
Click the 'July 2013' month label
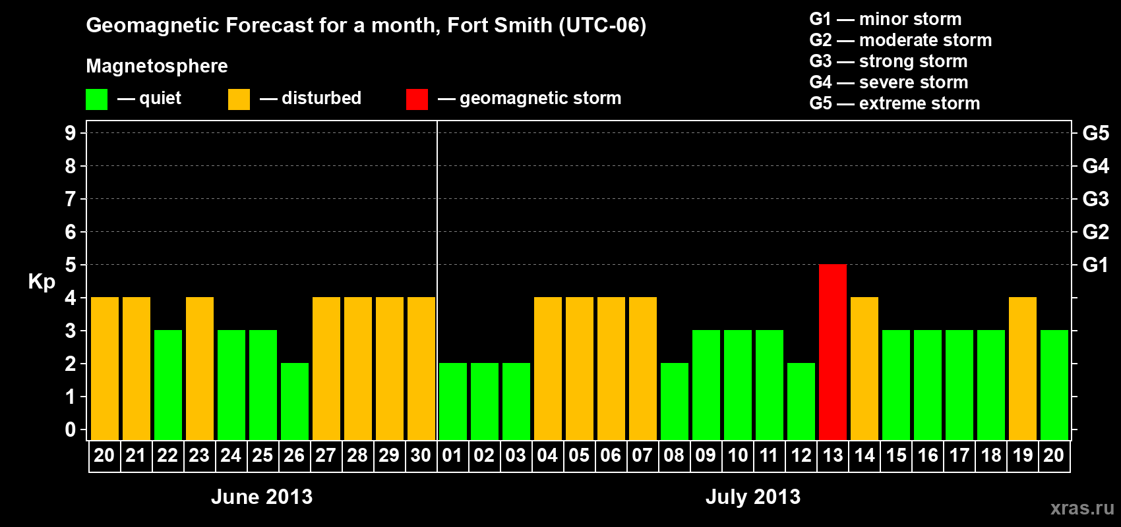[753, 497]
